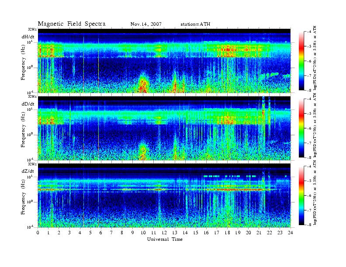
Task: Click the "dH/dt" panel label
Action: pos(28,37)
